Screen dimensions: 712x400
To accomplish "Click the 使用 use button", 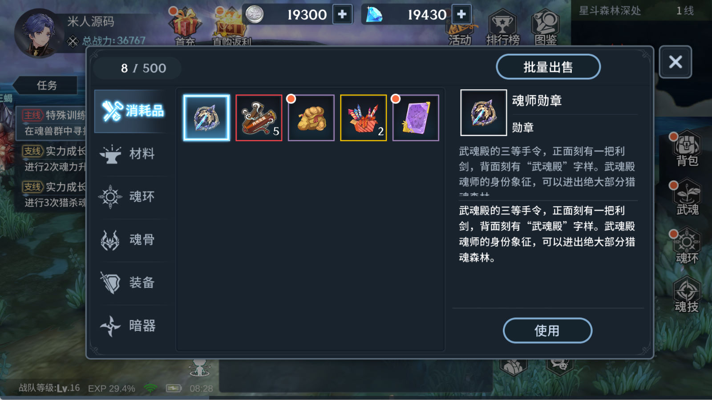I will pos(547,331).
